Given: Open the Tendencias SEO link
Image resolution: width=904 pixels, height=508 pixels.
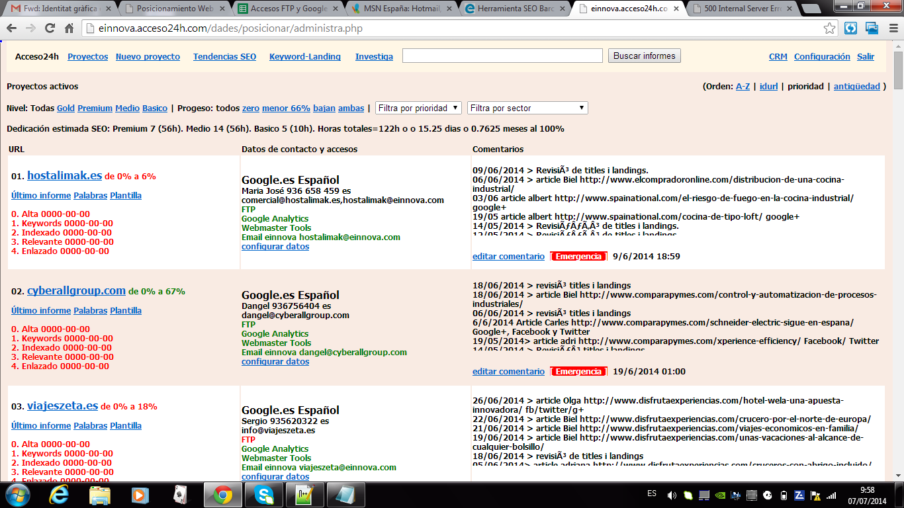Looking at the screenshot, I should [224, 57].
